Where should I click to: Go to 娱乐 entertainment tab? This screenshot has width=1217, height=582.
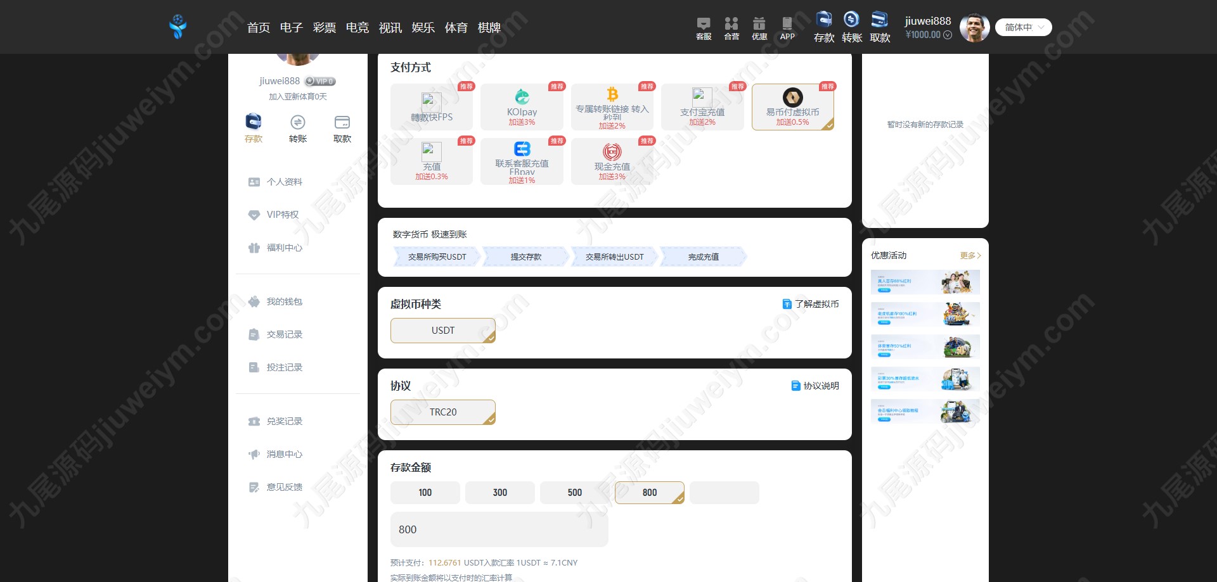[423, 27]
